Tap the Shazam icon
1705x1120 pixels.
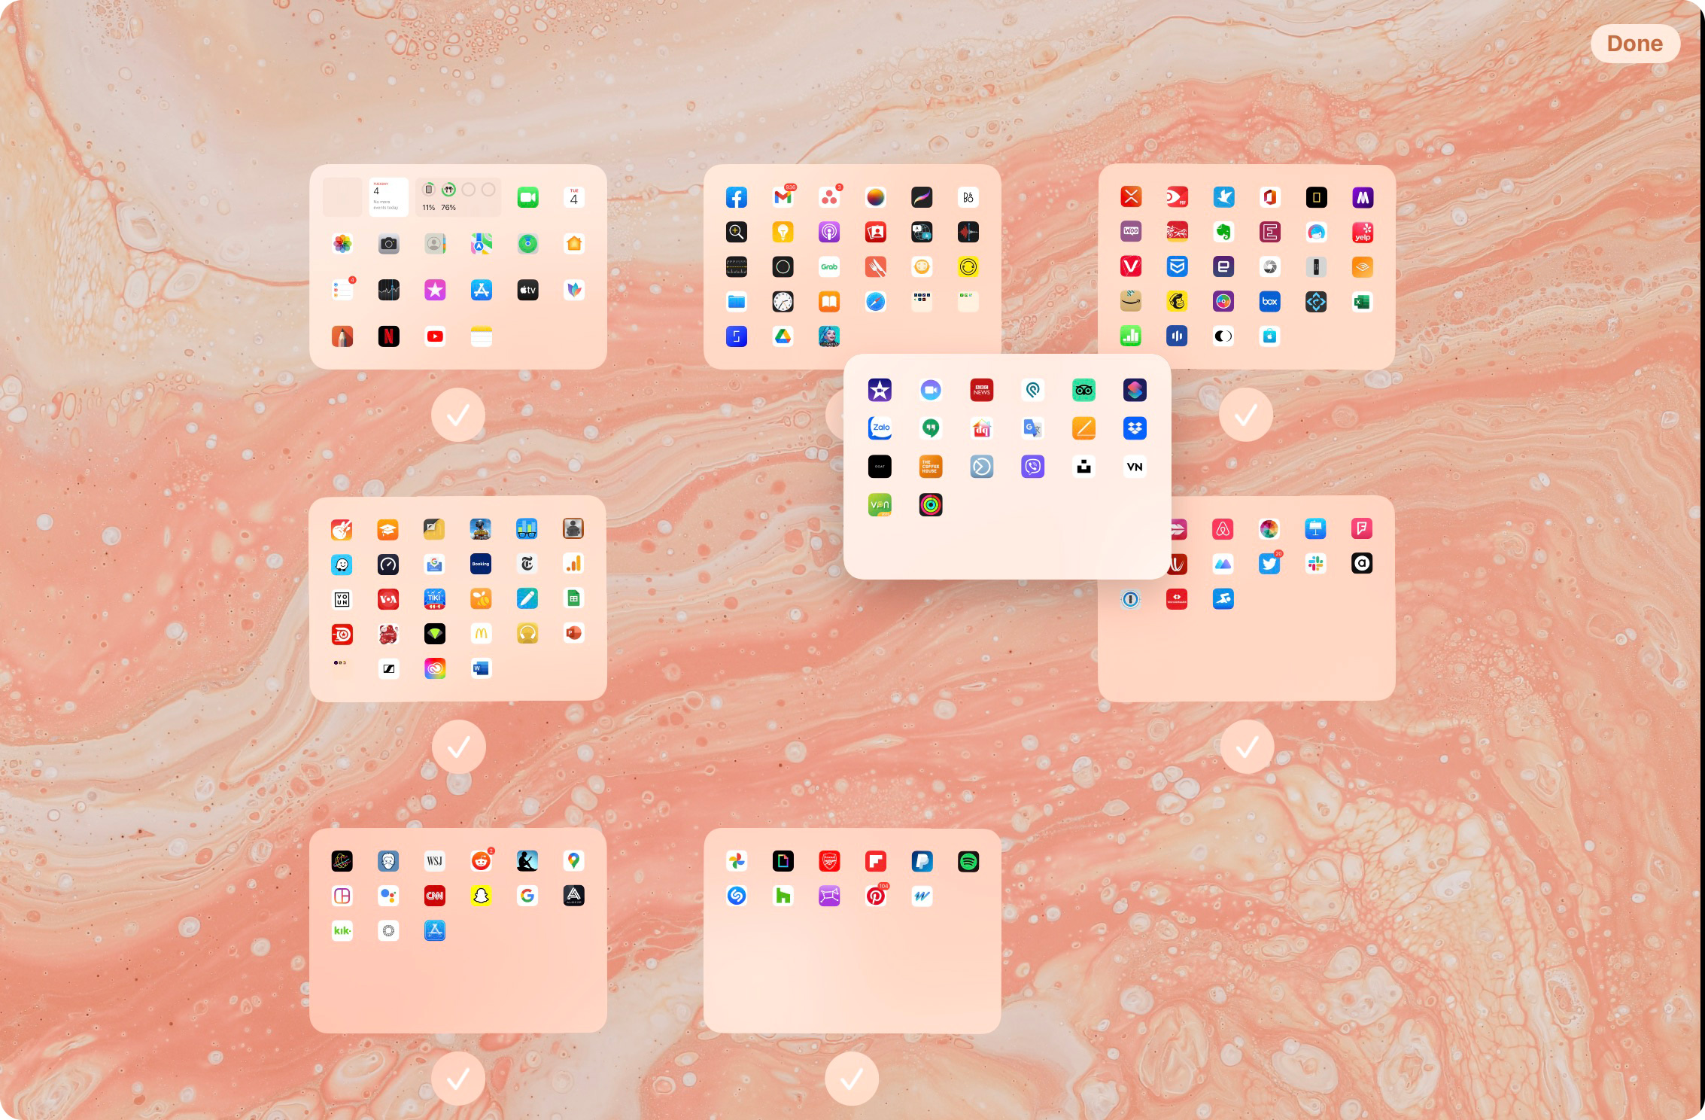(736, 896)
